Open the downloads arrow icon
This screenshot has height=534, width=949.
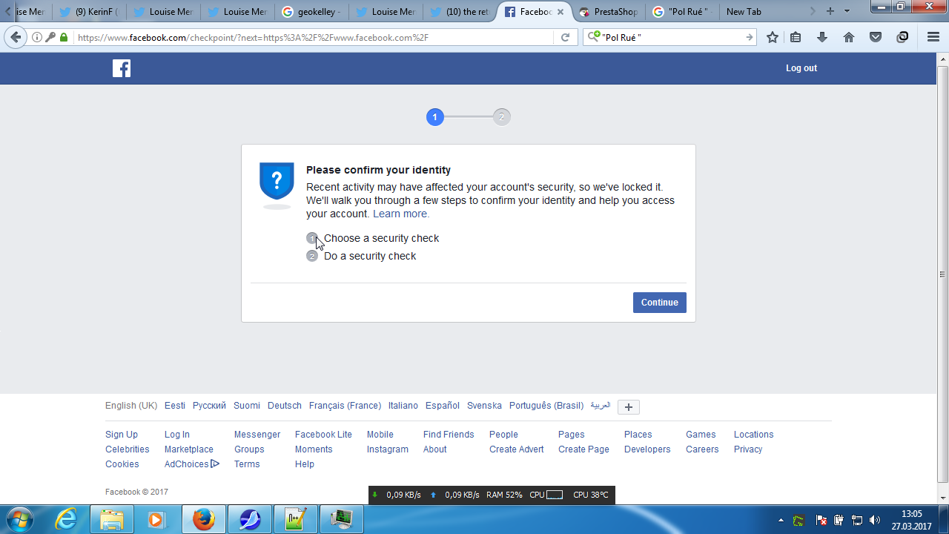[x=822, y=37]
